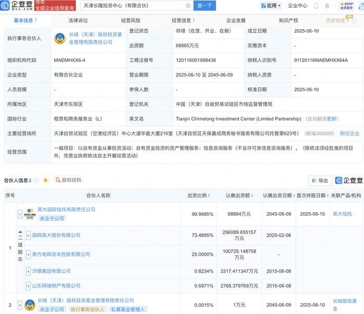Expand 南方电网资本控股有限公司 row
The width and height of the screenshot is (364, 314).
pos(28,254)
